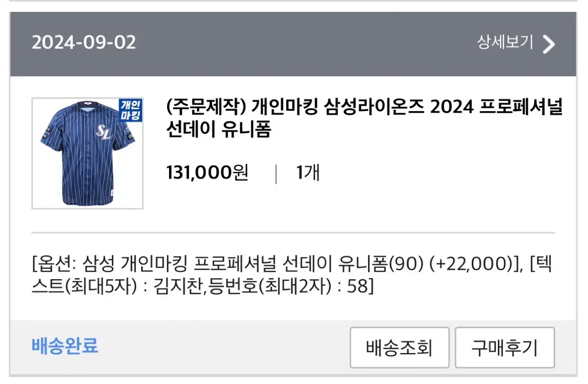Click the right chevron arrow beside 상세보기
Screen dimensions: 588x384
(x=549, y=44)
